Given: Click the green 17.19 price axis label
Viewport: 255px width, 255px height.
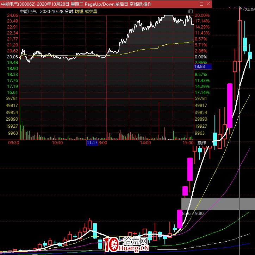Looking at the screenshot, I should 13,87.
